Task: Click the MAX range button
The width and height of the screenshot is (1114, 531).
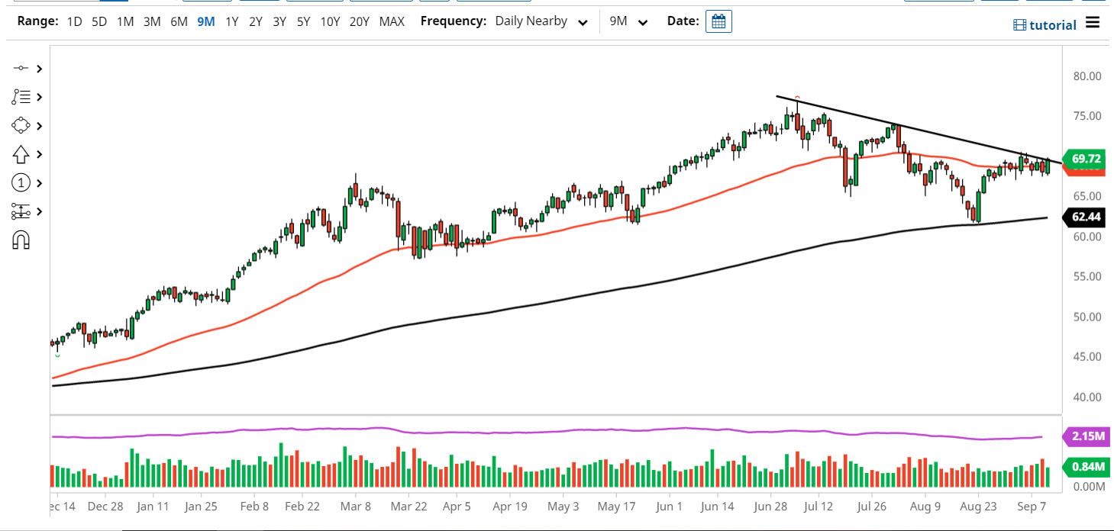Action: [392, 21]
